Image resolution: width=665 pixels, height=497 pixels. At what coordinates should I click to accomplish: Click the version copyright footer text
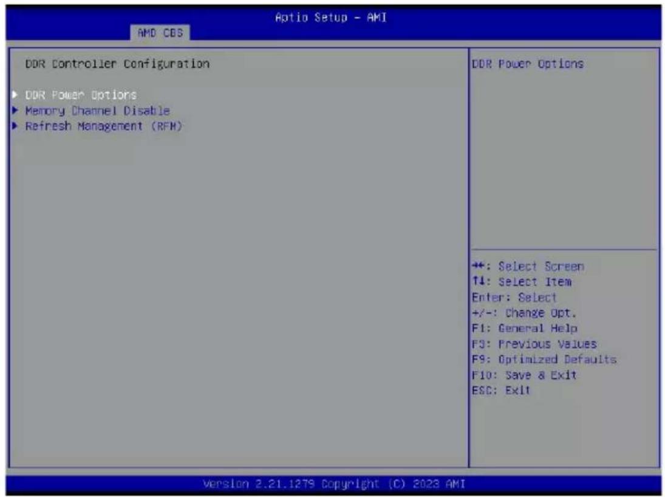(334, 484)
